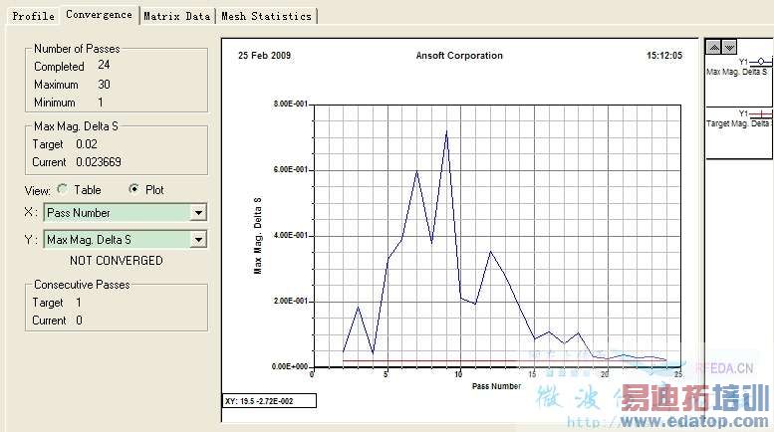Open the Mesh Statistics tab
The image size is (774, 432).
click(x=267, y=16)
